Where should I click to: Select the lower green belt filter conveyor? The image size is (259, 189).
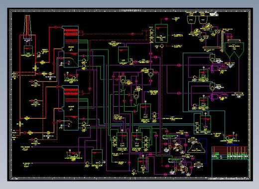tap(176, 160)
